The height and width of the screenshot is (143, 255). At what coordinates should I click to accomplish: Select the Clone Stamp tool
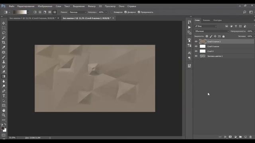point(4,62)
